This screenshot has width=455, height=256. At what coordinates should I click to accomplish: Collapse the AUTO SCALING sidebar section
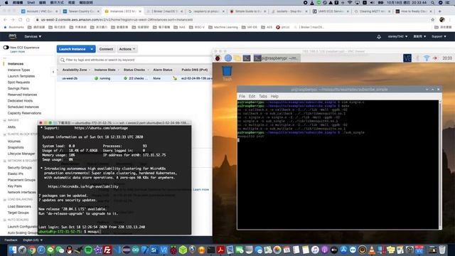[5, 220]
